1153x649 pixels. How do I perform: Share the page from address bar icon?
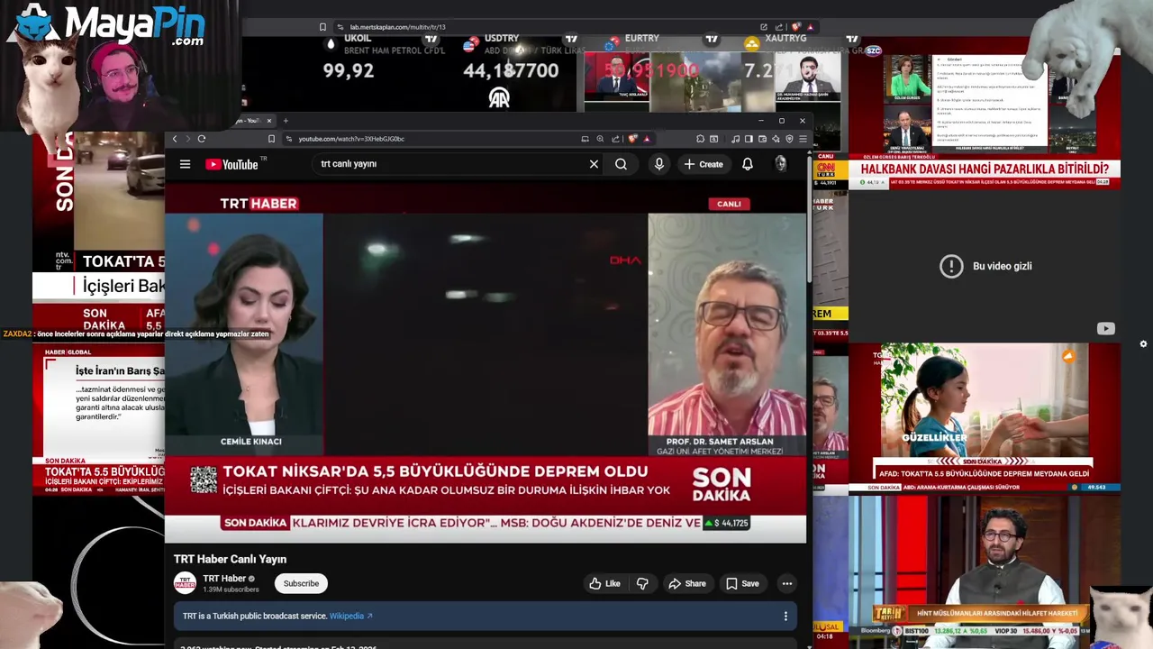pos(615,139)
